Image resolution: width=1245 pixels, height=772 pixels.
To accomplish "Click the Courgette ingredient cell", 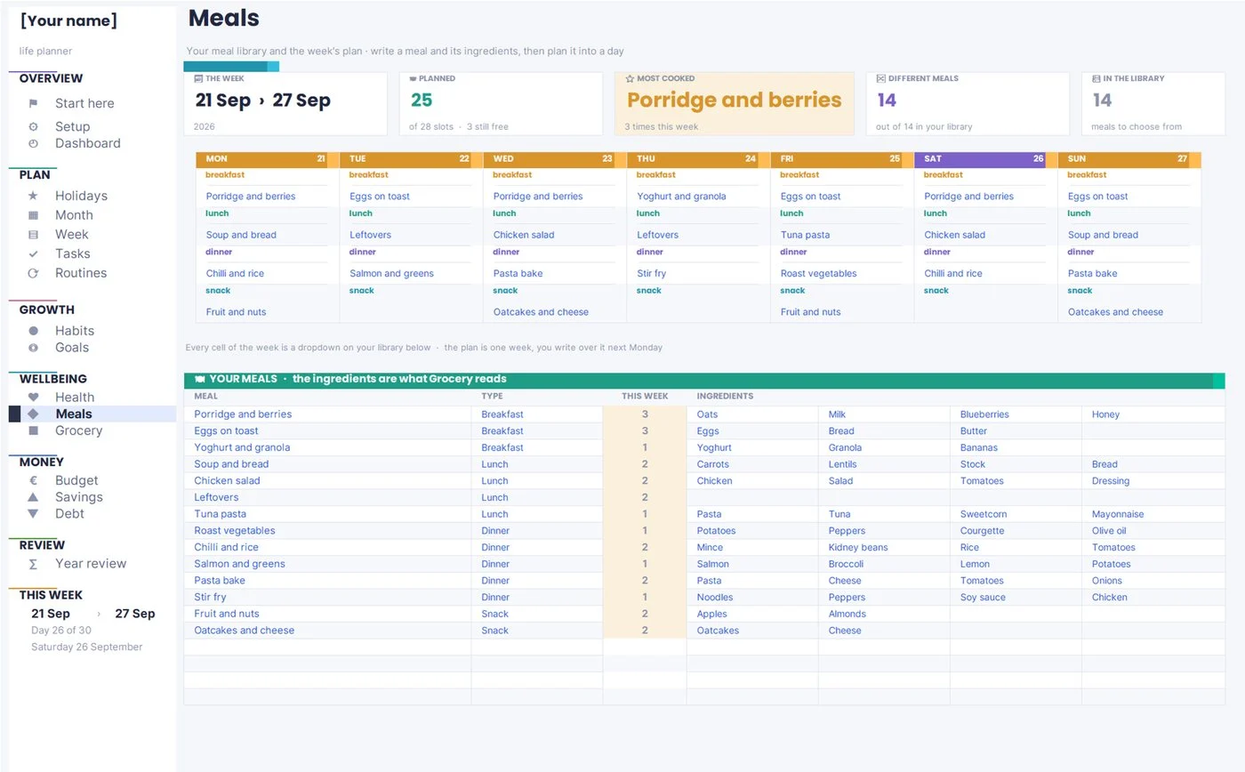I will (x=1016, y=531).
